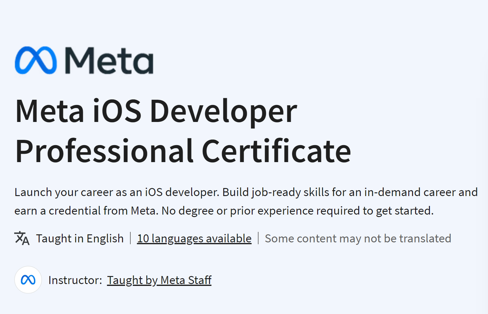Open the Taught by Meta Staff link
The height and width of the screenshot is (314, 488).
159,280
